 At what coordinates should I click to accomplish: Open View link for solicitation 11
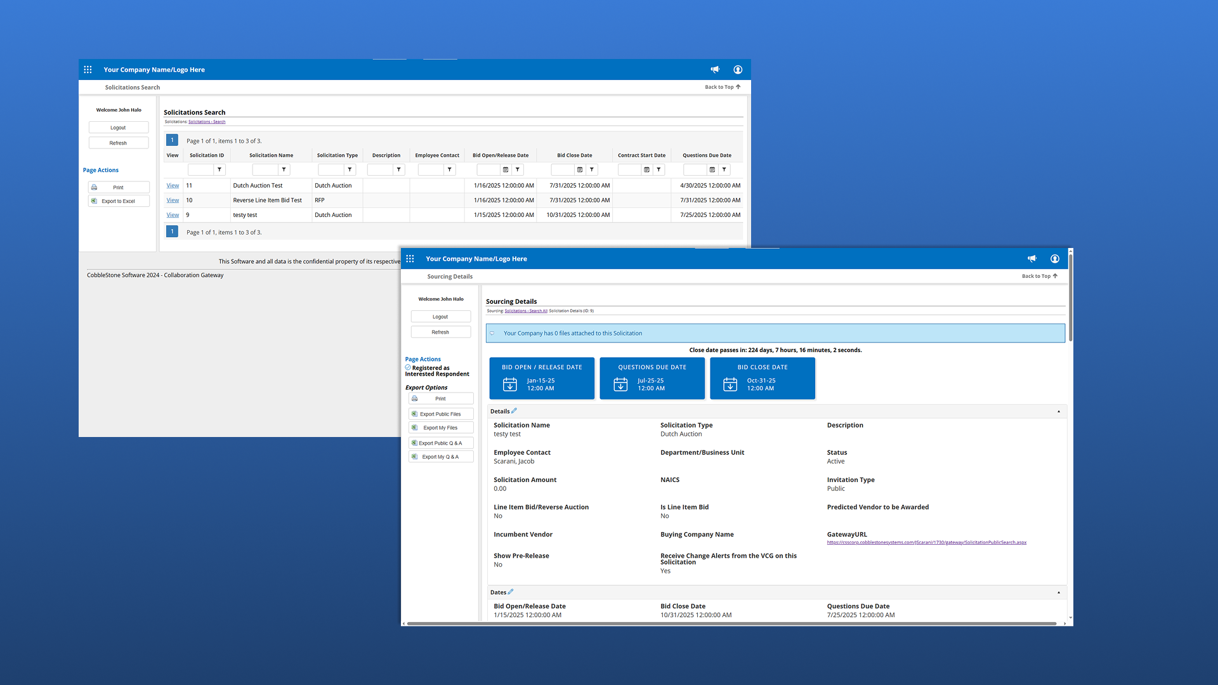(x=173, y=186)
